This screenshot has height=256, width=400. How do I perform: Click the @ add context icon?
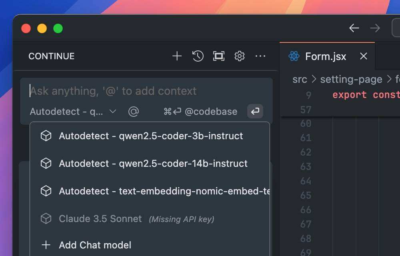click(133, 112)
